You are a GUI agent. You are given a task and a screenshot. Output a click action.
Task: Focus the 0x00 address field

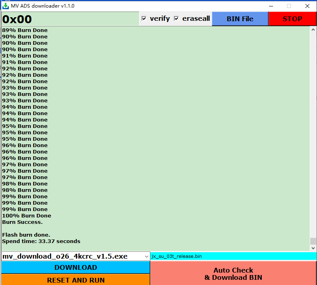(70, 19)
